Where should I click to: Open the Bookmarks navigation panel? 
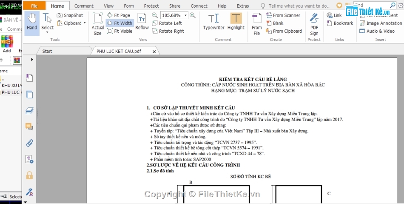29,78
